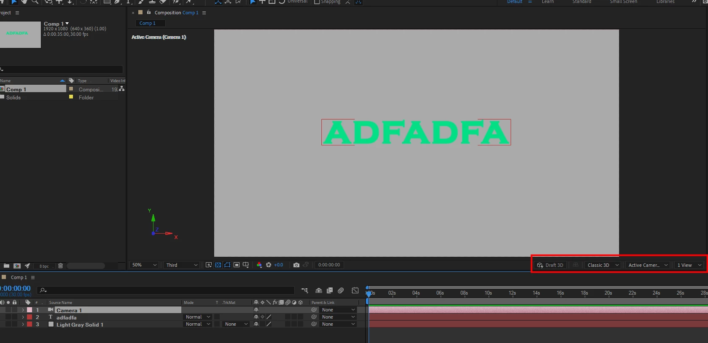This screenshot has height=343, width=708.
Task: Solo the Light Gray Solid 1 layer
Action: click(8, 324)
